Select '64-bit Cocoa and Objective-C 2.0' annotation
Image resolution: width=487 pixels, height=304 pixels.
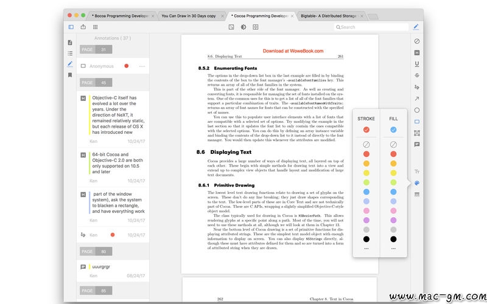coord(113,167)
